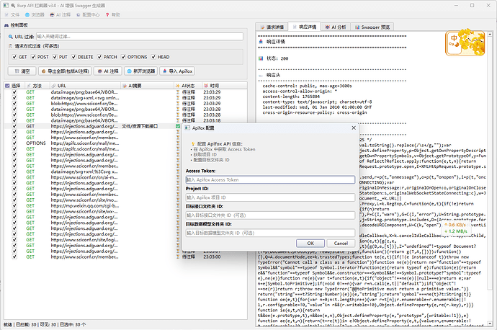Open the 文件 menu

coord(12,14)
